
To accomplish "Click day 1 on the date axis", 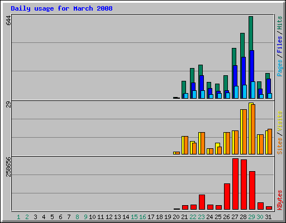I will (x=18, y=217).
